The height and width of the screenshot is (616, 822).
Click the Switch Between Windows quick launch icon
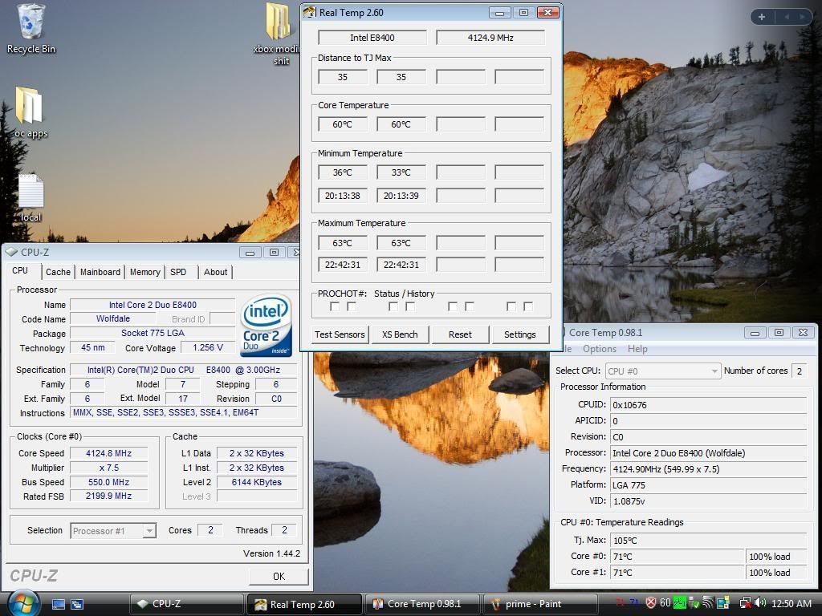coord(77,604)
